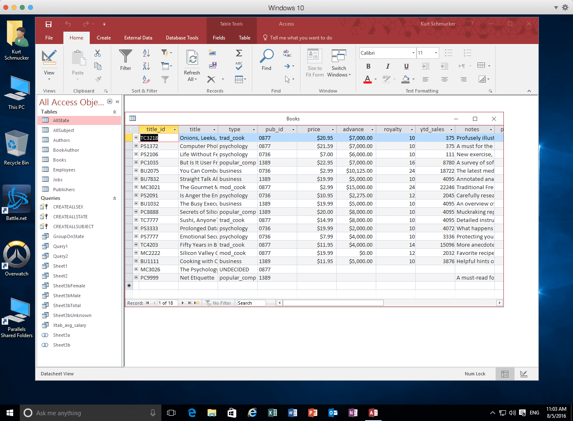Toggle underline formatting

point(406,66)
